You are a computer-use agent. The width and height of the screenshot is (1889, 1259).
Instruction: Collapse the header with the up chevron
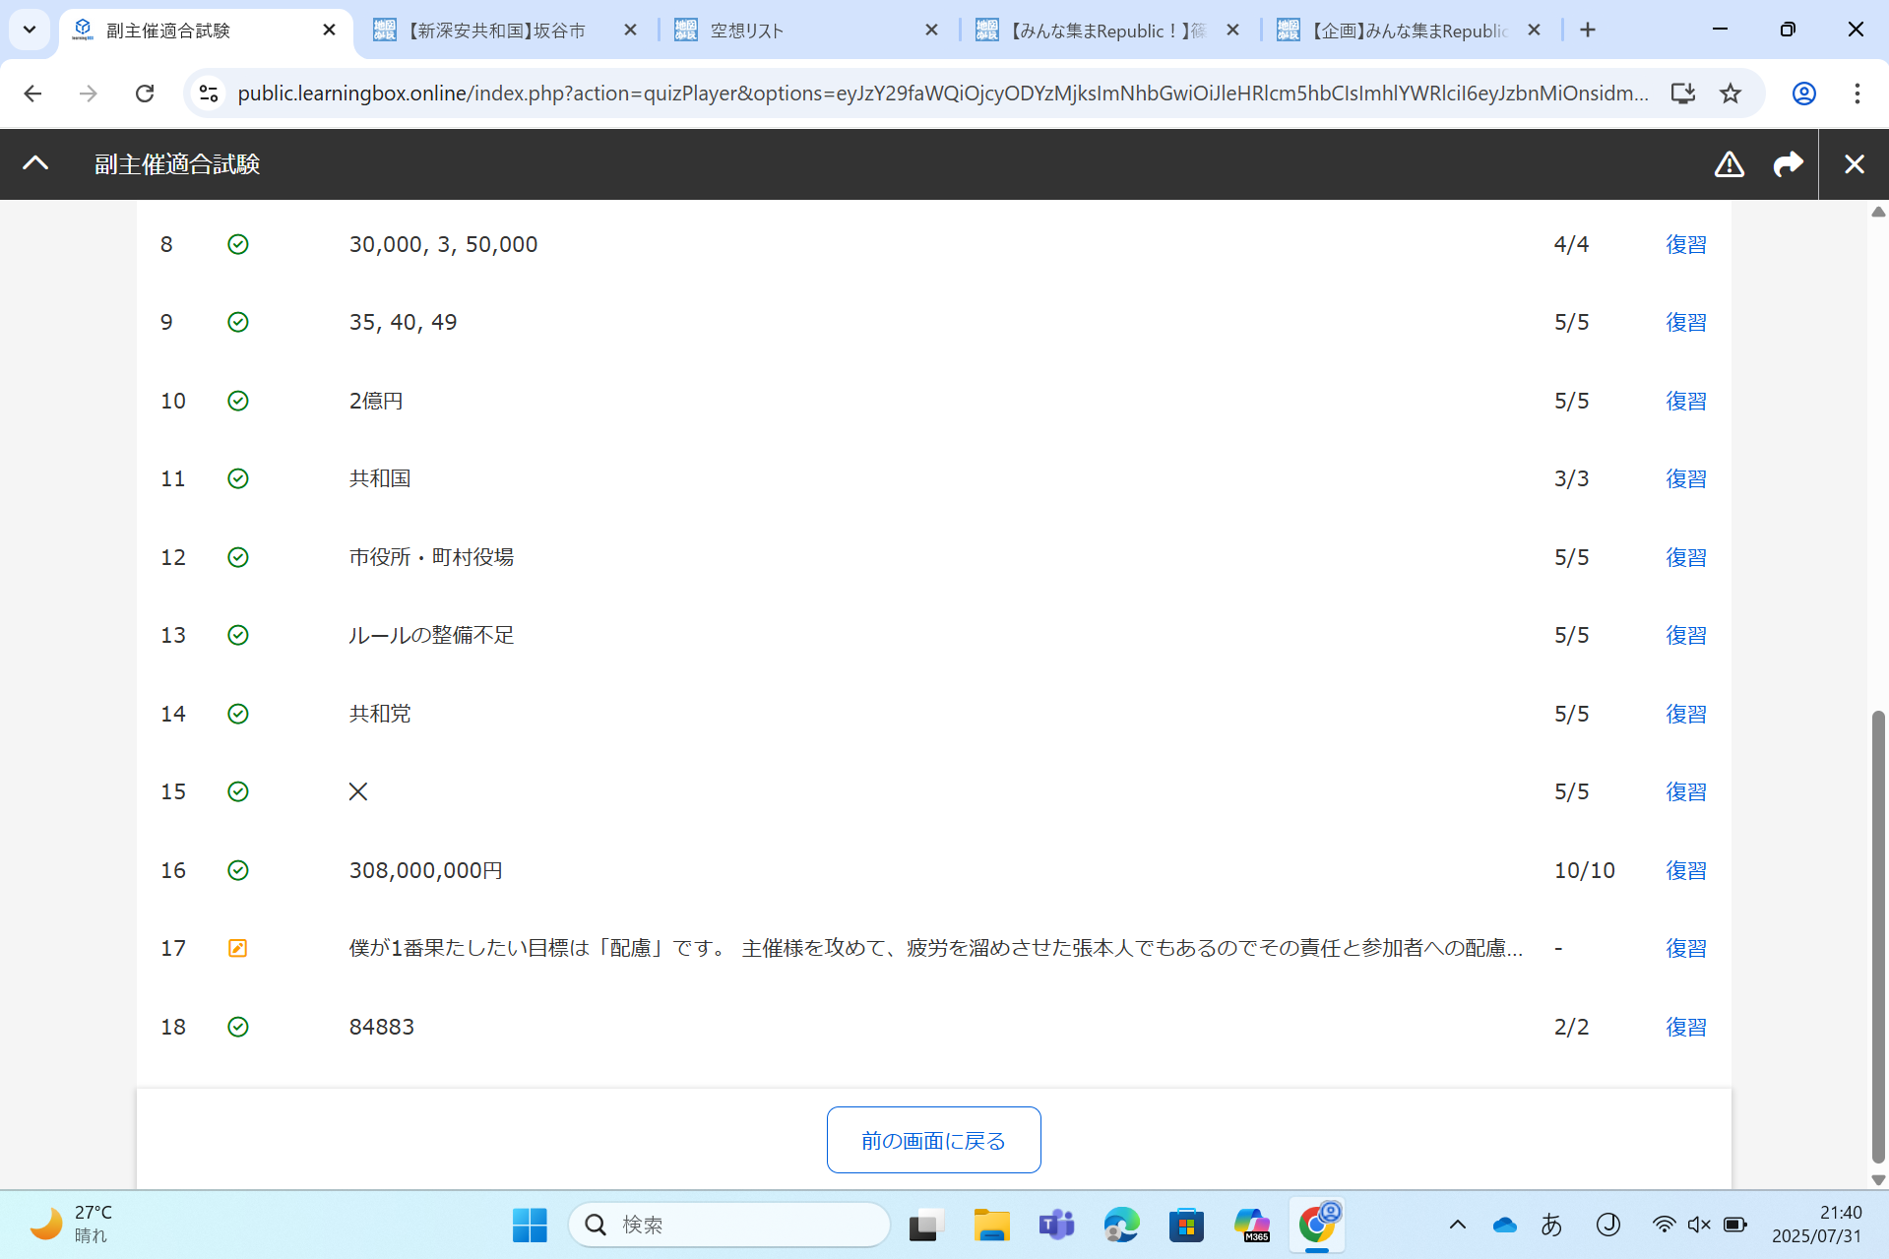click(35, 163)
